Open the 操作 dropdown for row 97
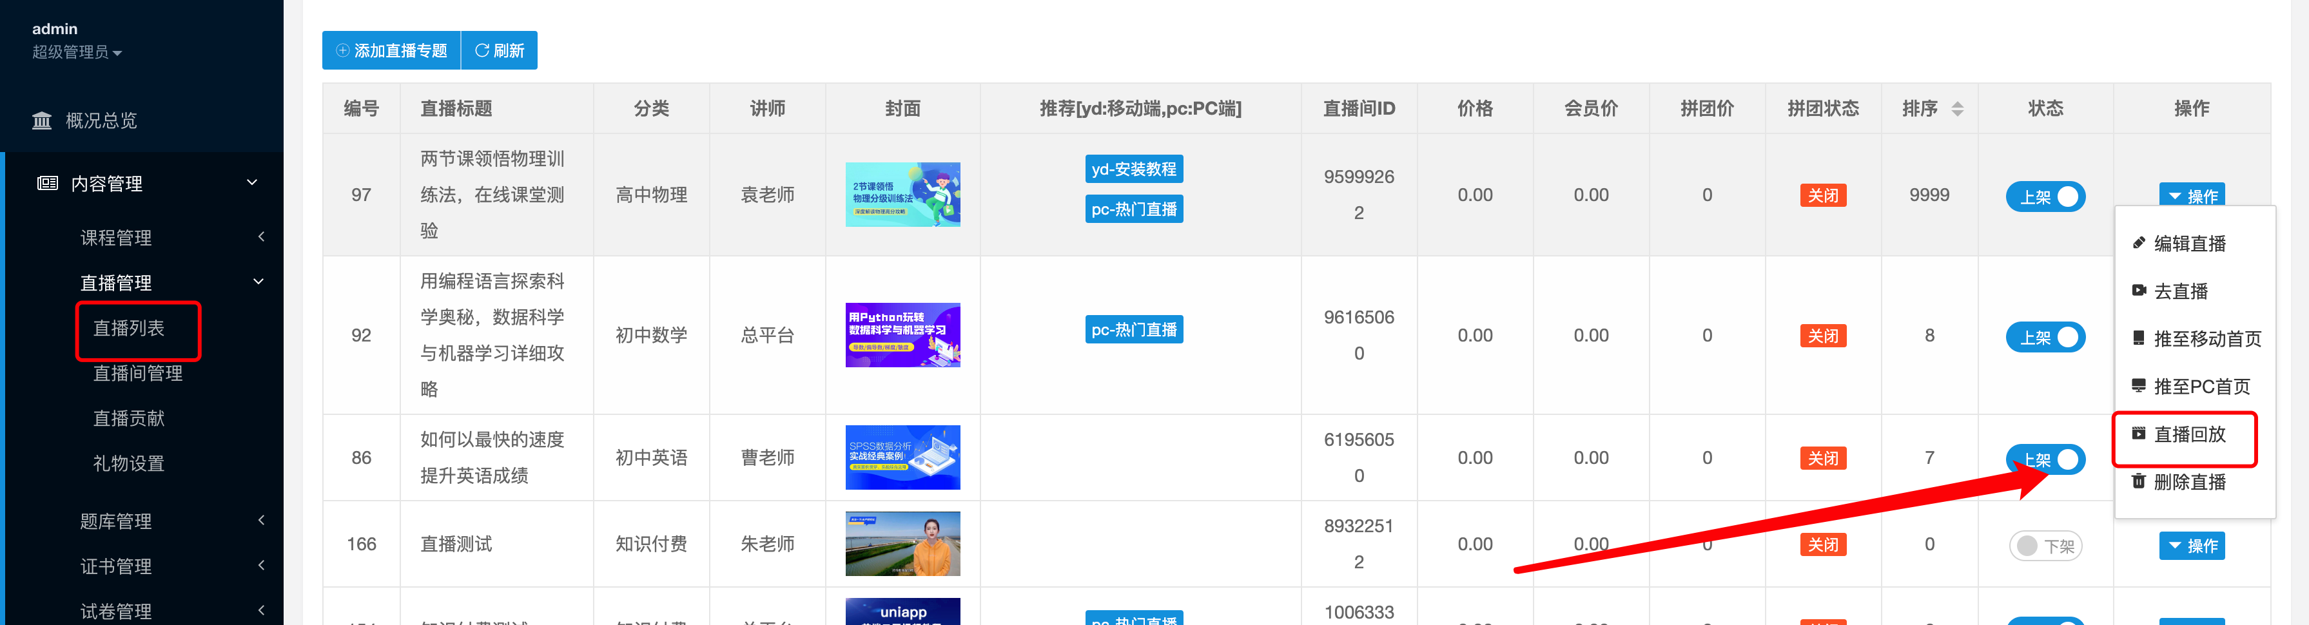 point(2192,195)
